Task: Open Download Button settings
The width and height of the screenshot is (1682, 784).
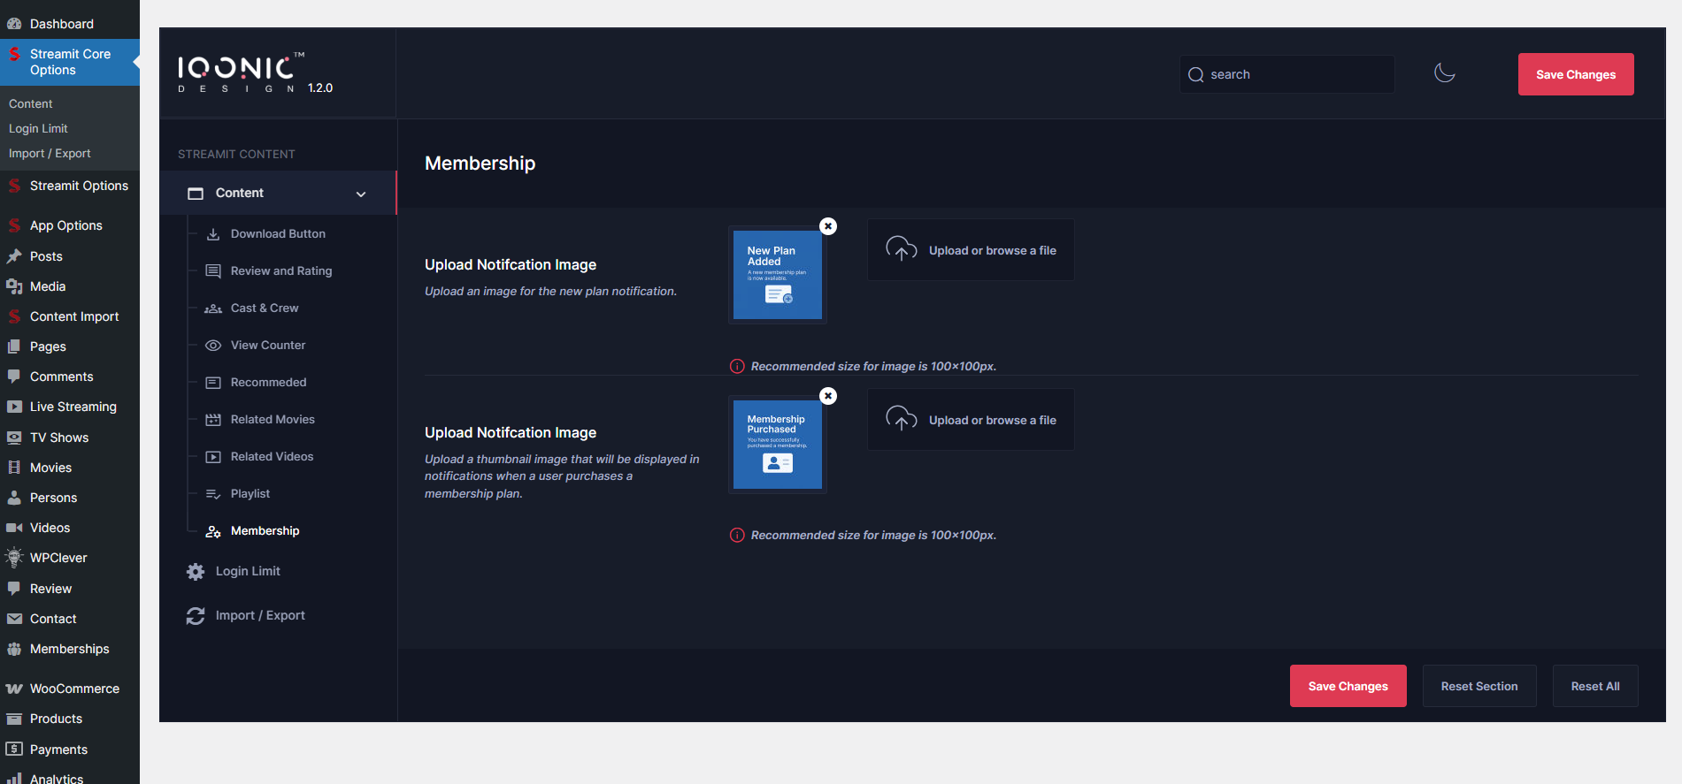Action: pos(278,234)
